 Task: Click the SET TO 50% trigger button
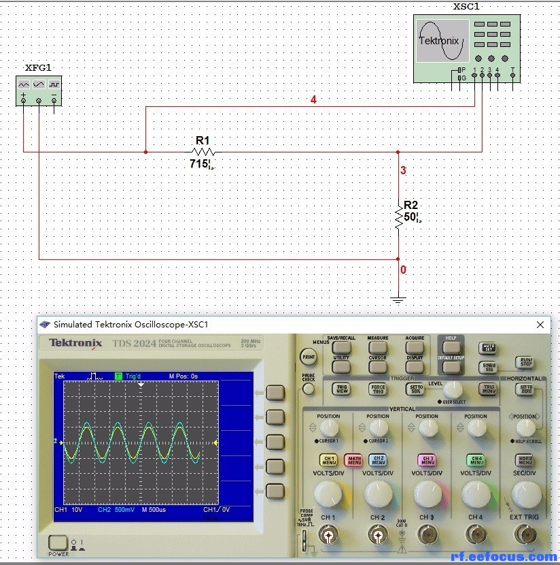[x=415, y=389]
